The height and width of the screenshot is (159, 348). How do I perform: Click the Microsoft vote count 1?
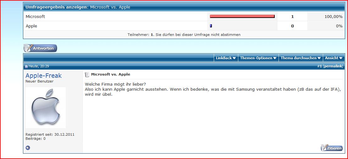tap(292, 16)
